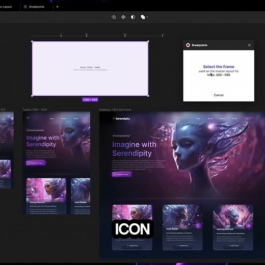This screenshot has height=265, width=265.
Task: Click the User Guide card image in Desktop frame
Action: pyautogui.click(x=182, y=215)
